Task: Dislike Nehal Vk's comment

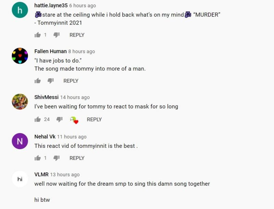Action: [57, 158]
